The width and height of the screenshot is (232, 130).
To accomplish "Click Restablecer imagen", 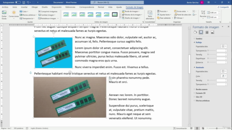I will click(48, 18).
